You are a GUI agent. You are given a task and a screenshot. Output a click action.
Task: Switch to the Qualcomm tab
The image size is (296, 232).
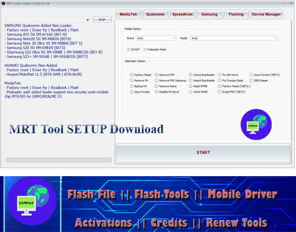coord(155,14)
